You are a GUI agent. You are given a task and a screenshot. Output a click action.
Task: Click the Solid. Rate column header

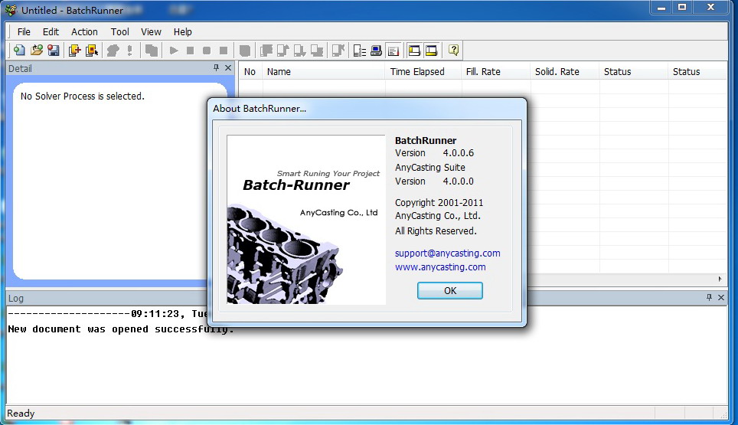[x=565, y=71]
